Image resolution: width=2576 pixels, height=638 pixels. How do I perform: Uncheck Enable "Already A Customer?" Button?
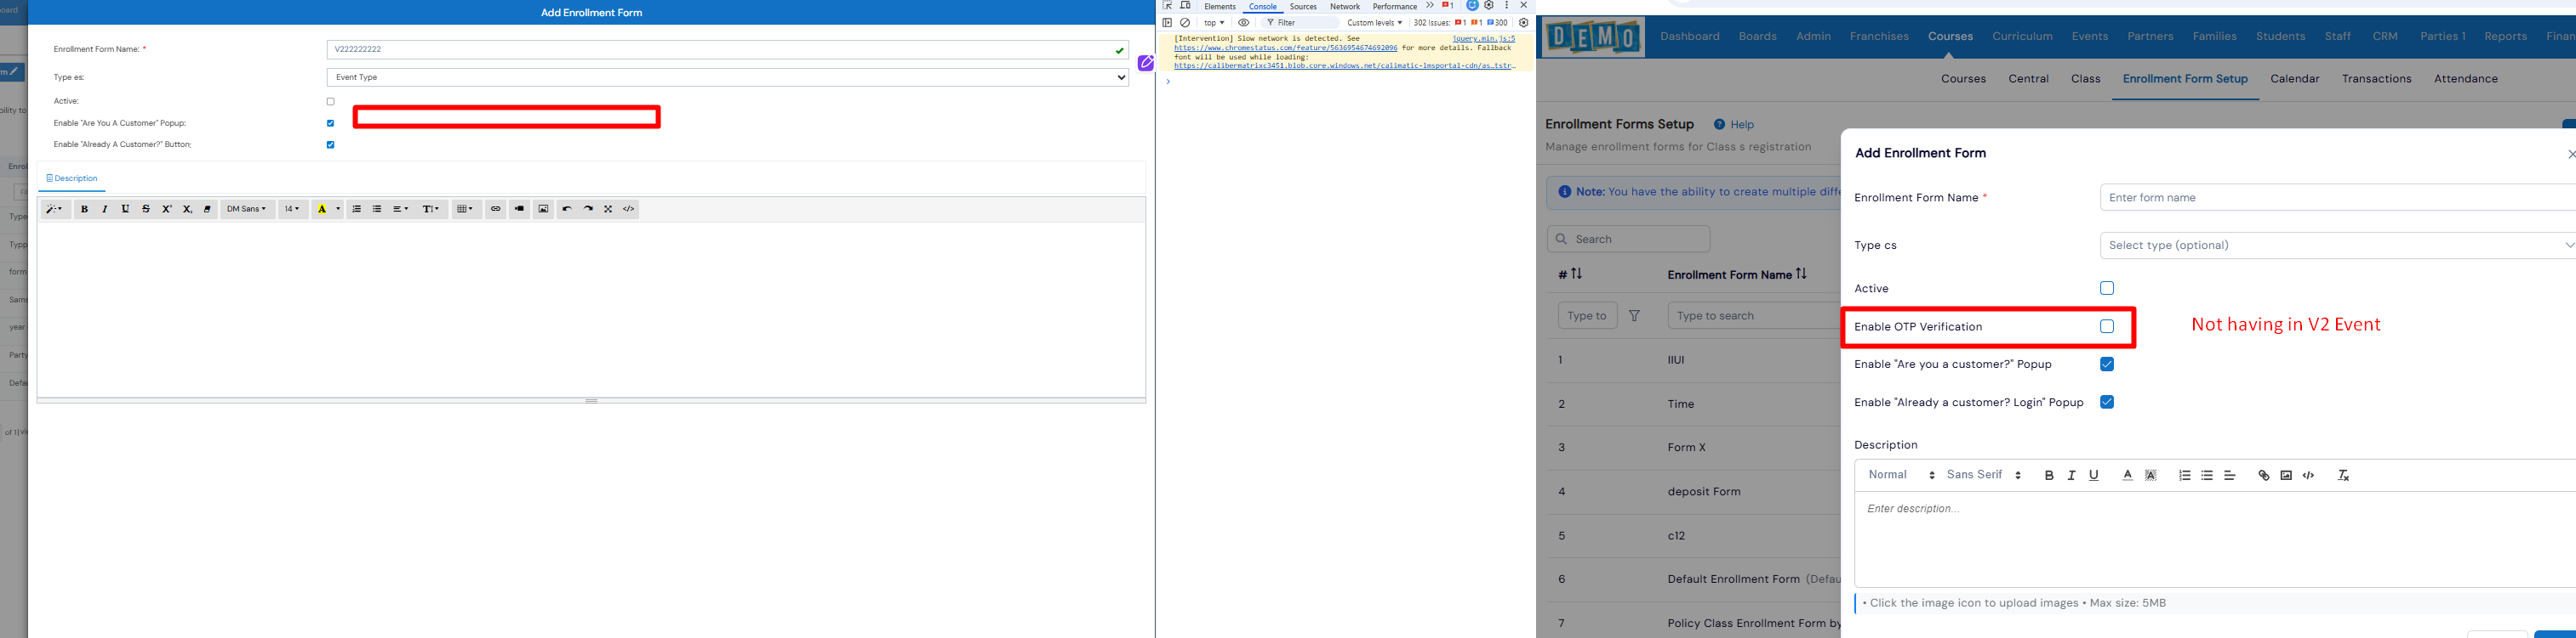click(331, 144)
